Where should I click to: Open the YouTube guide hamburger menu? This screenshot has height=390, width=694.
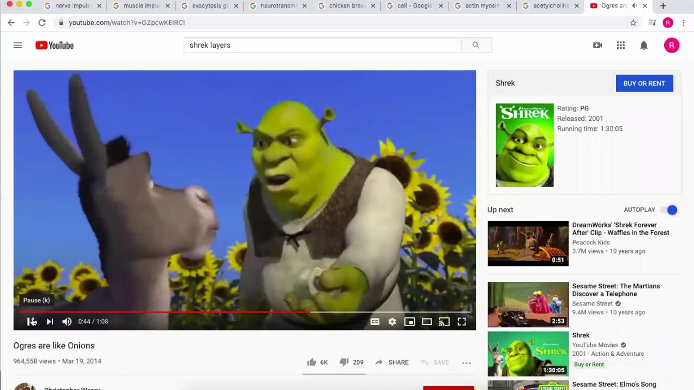click(x=18, y=45)
